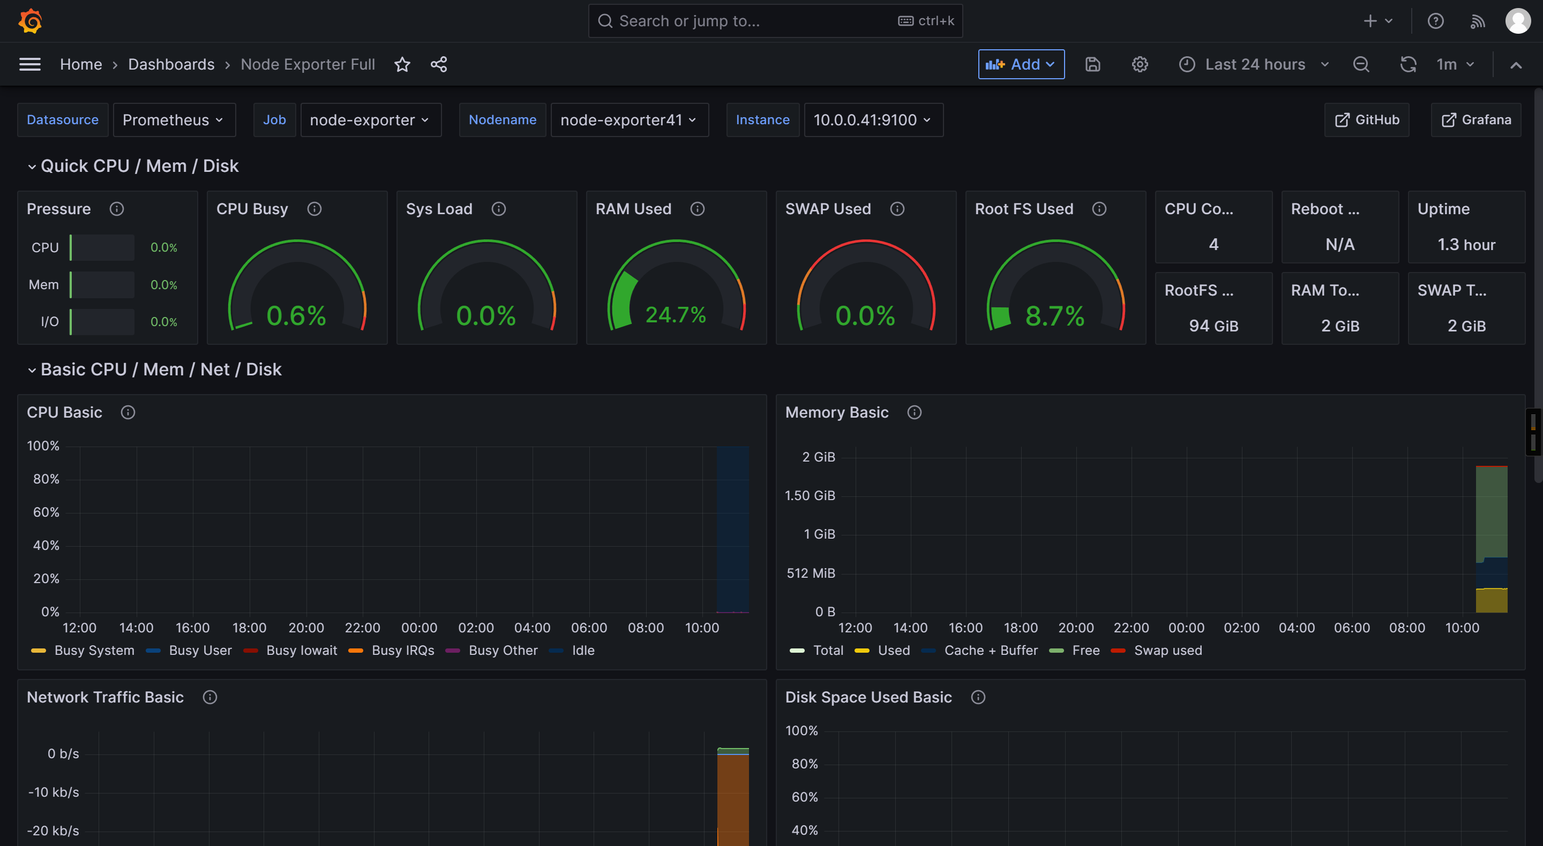The width and height of the screenshot is (1543, 846).
Task: Click the save dashboard icon
Action: pos(1092,64)
